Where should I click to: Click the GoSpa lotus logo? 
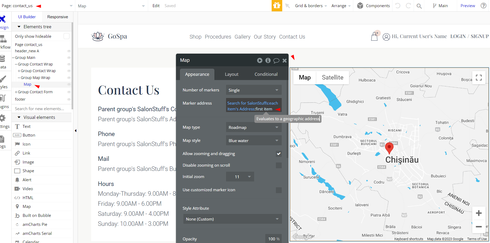[x=98, y=36]
